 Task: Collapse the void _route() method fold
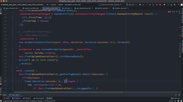[13, 71]
